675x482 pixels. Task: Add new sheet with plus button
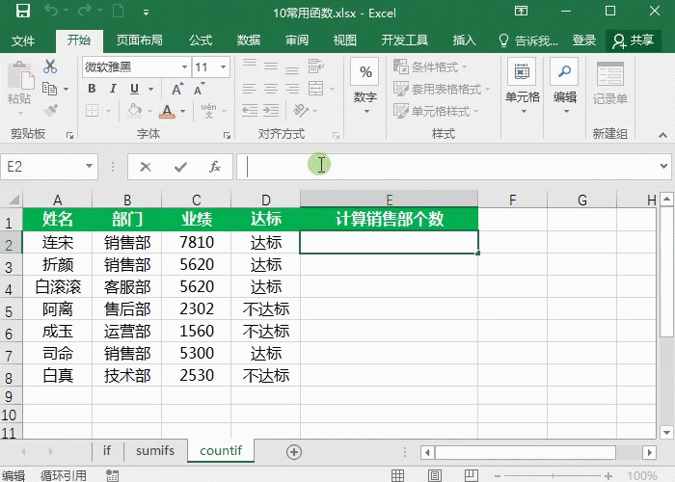(294, 452)
